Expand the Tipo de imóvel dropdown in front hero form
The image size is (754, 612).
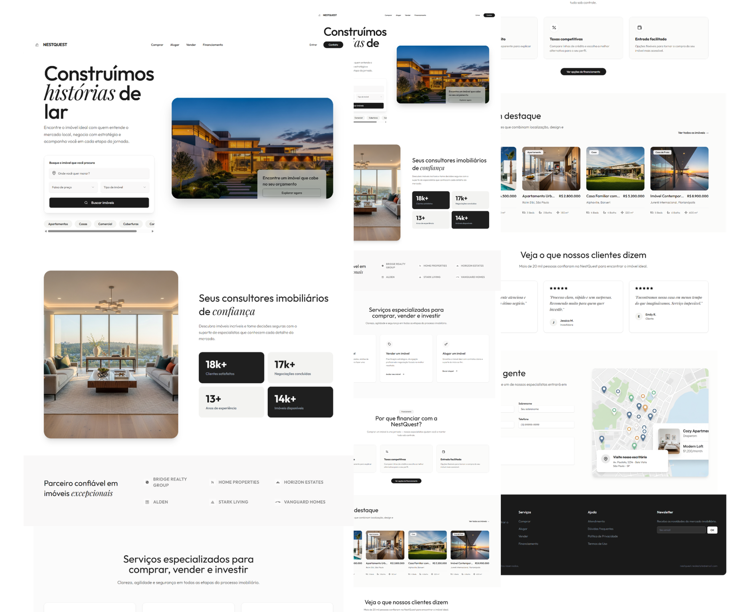[125, 188]
